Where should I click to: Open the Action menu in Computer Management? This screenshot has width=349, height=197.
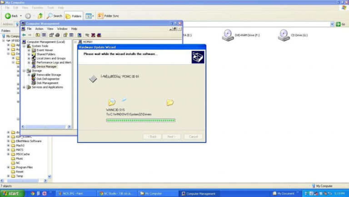(39, 29)
